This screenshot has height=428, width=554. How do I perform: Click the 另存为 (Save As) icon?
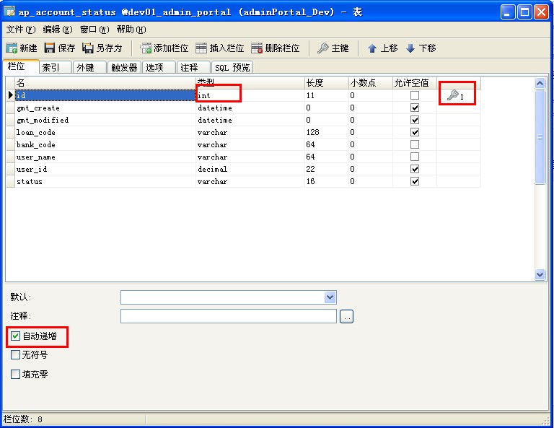pos(87,48)
